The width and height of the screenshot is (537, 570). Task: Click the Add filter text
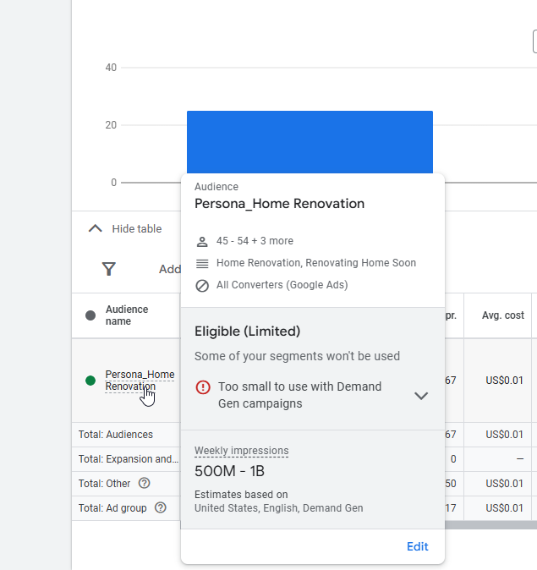pos(170,269)
